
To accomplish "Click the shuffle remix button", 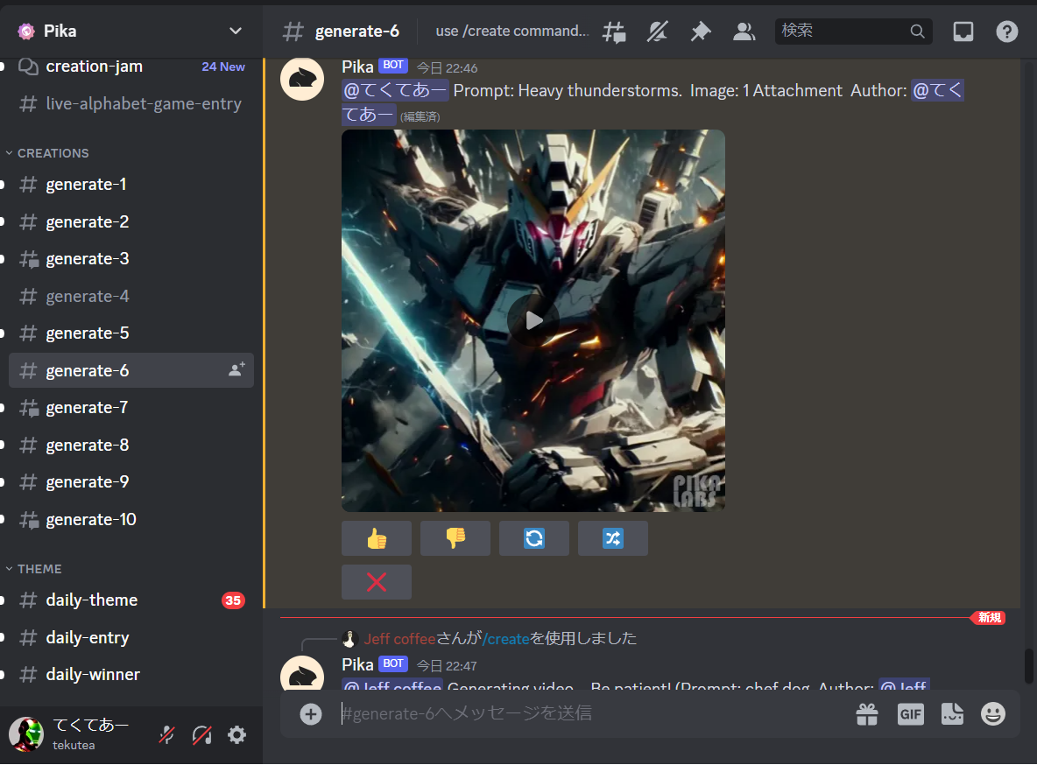I will 613,538.
